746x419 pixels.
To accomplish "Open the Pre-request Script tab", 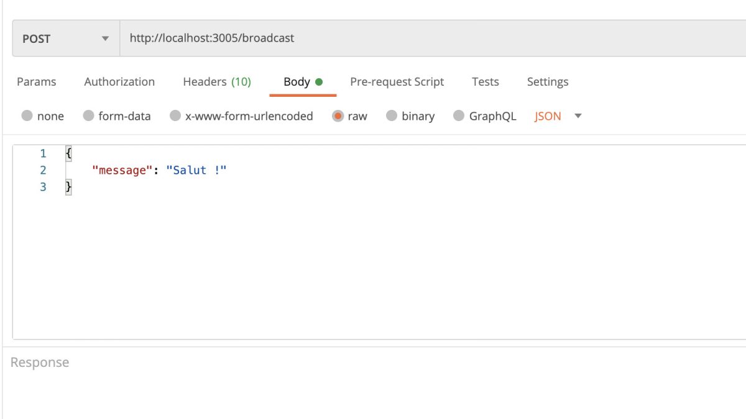I will pos(397,82).
